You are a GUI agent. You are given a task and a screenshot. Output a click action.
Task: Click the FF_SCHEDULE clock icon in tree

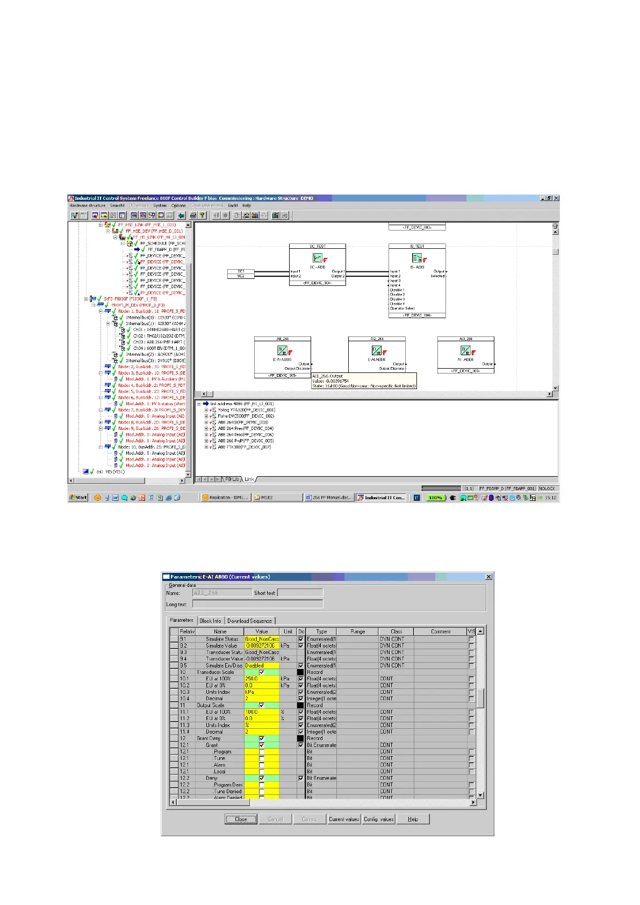click(130, 243)
